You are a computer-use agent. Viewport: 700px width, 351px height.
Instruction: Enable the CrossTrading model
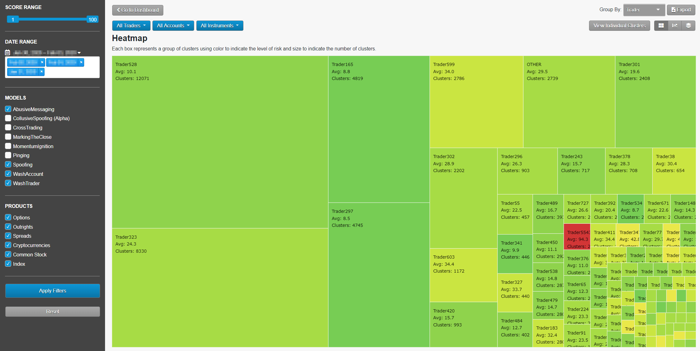8,127
